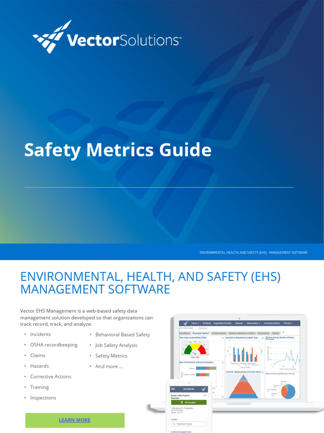The width and height of the screenshot is (324, 433).
Task: Open Incidents in the dashboard navbar
Action: (x=207, y=323)
